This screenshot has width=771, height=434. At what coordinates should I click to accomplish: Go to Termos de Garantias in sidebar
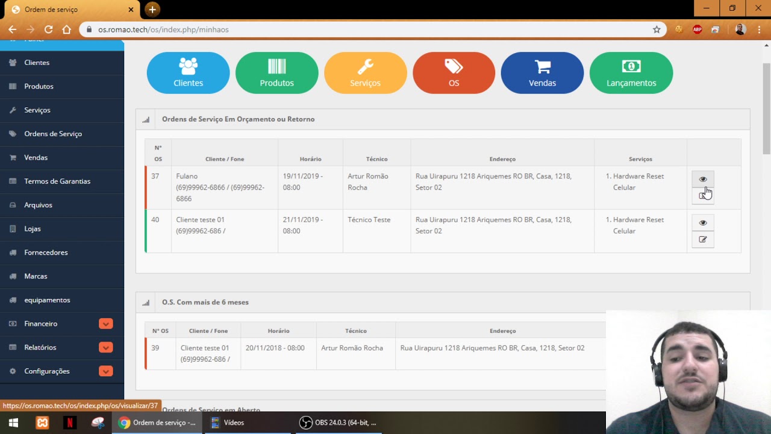tap(61, 181)
